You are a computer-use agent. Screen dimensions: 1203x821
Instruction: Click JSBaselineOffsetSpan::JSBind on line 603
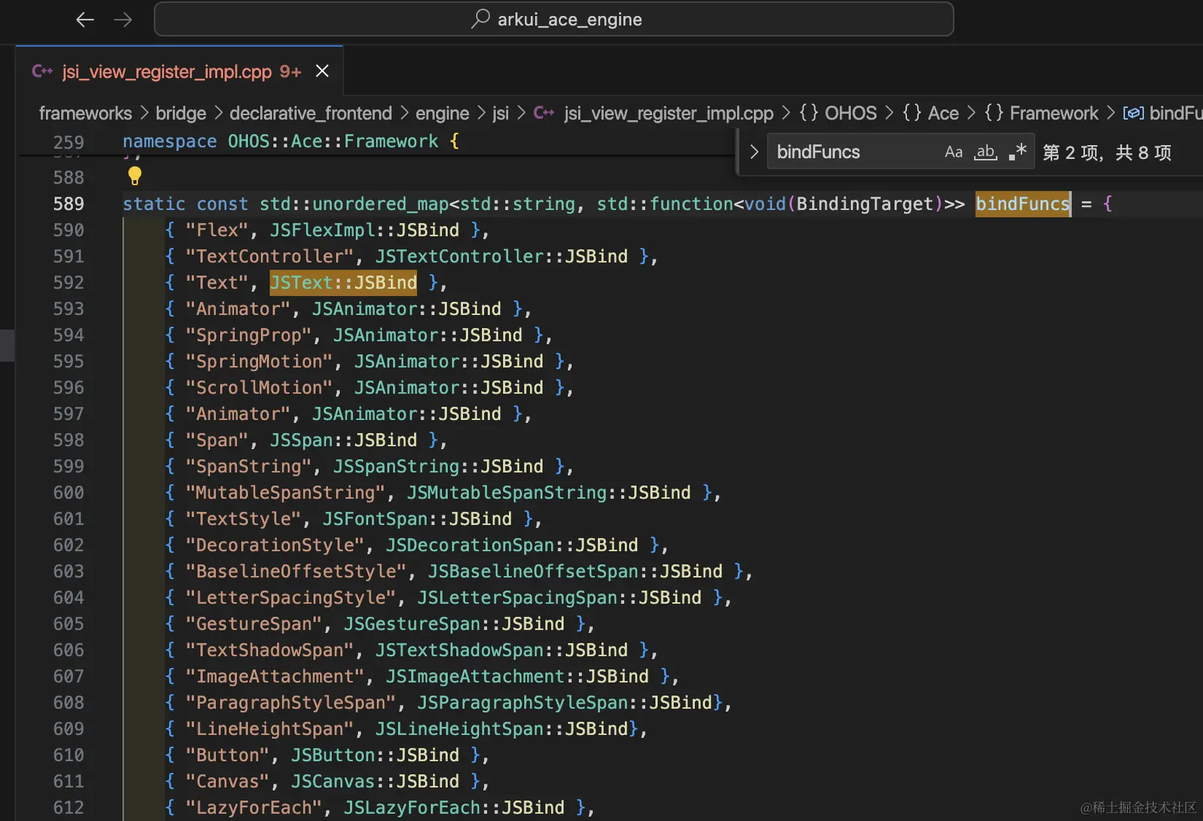(x=575, y=571)
